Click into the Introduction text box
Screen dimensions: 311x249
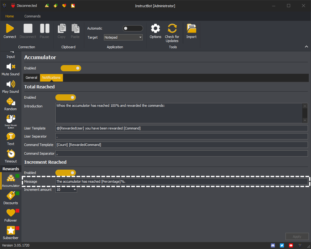click(x=179, y=113)
